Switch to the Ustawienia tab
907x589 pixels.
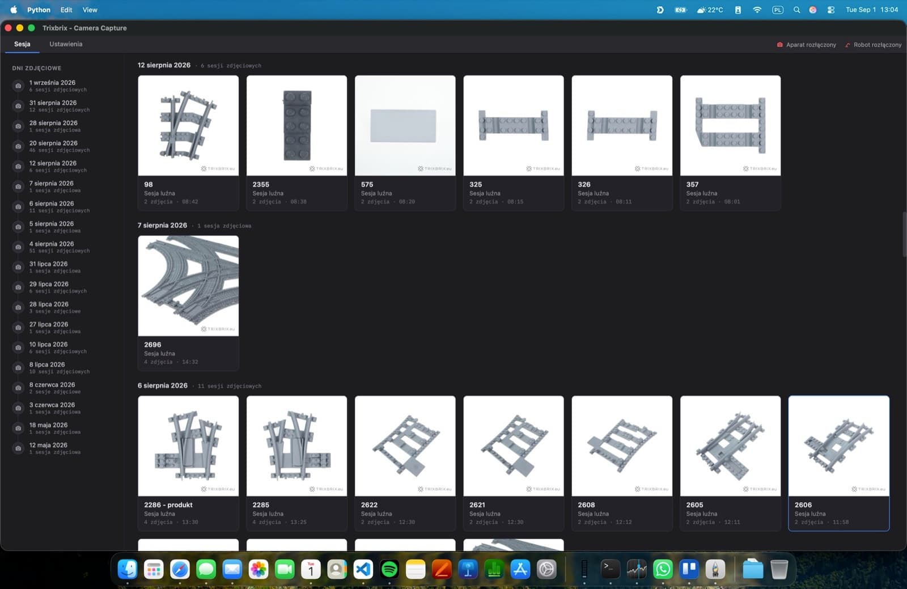pos(66,44)
